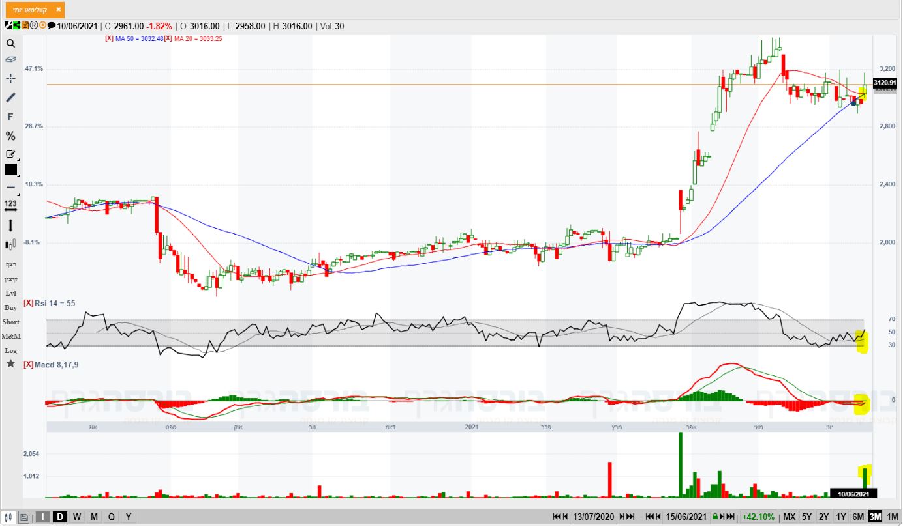This screenshot has height=527, width=905.
Task: Set chart range to 3M
Action: (875, 517)
